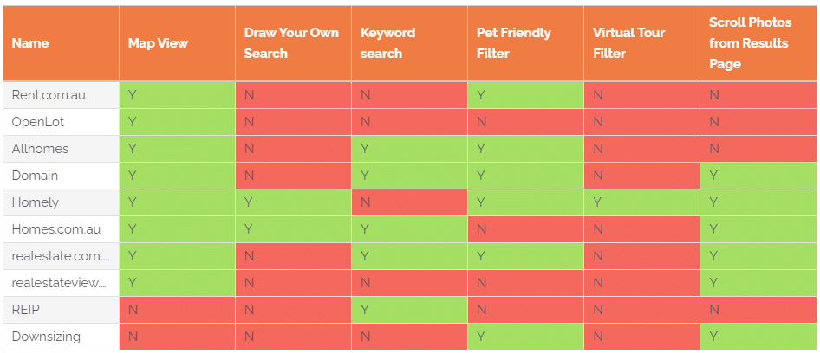Click Homely's red Keyword search cell
Image resolution: width=820 pixels, height=353 pixels.
(409, 202)
